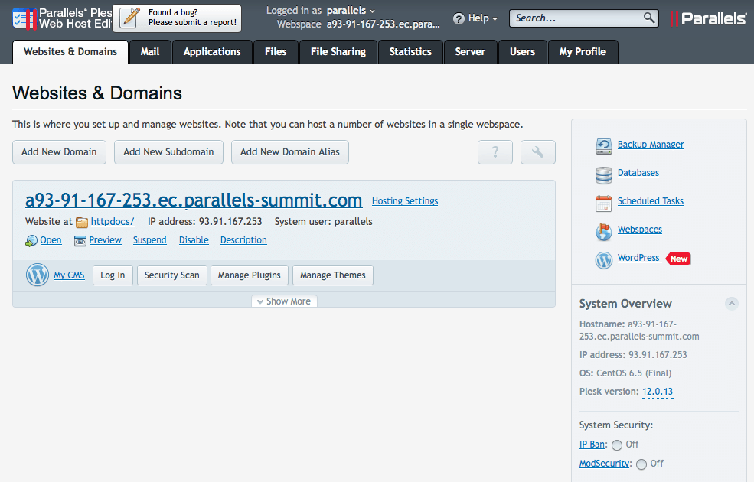This screenshot has height=482, width=754.
Task: Open Hosting Settings link
Action: (x=405, y=201)
